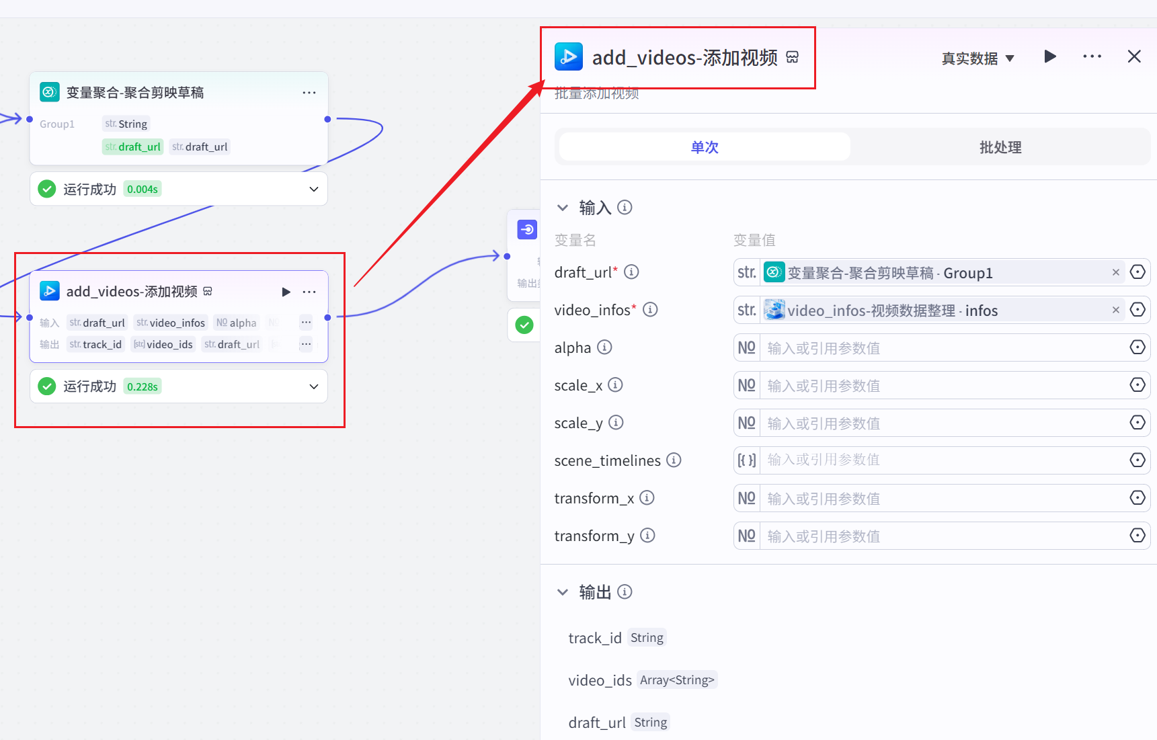The image size is (1157, 740).
Task: Click the info icon next to 输入 section
Action: [x=625, y=208]
